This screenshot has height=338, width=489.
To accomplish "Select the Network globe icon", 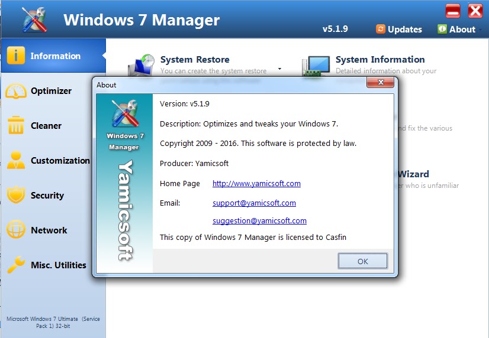I will (15, 229).
